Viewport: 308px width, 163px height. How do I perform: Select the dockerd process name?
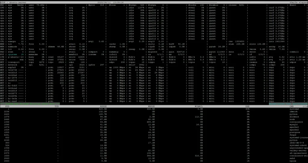(294, 117)
